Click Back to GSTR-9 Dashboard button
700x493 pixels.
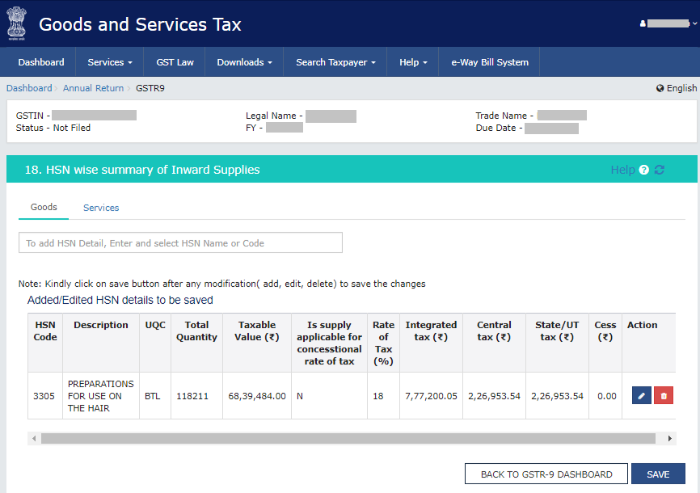(x=546, y=474)
